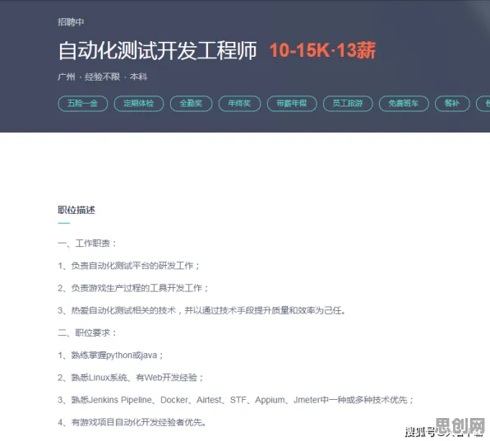
Task: Click the 职位描述 section heading
Action: click(76, 210)
